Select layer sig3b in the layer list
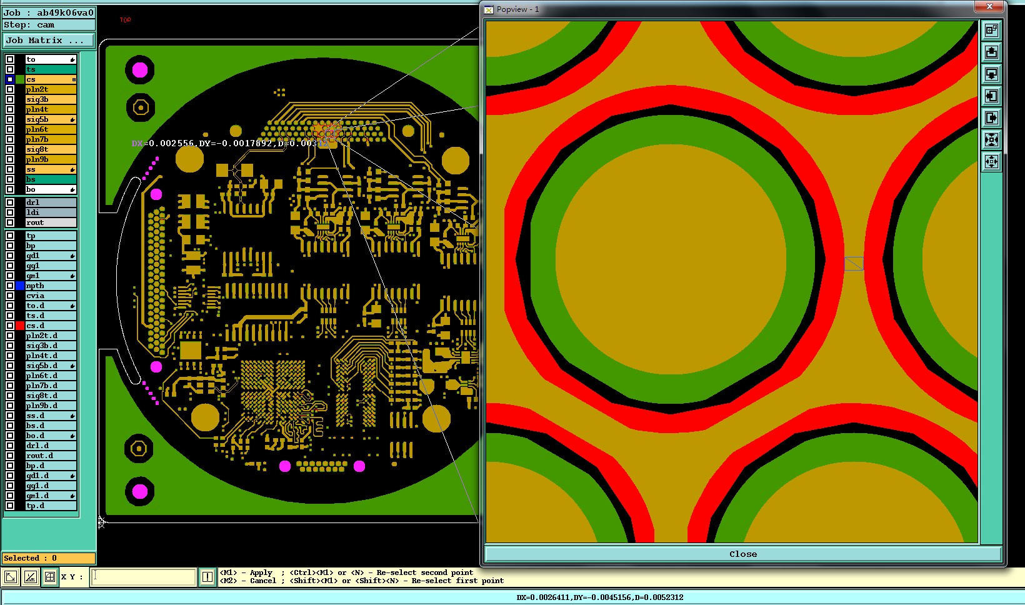 51,99
